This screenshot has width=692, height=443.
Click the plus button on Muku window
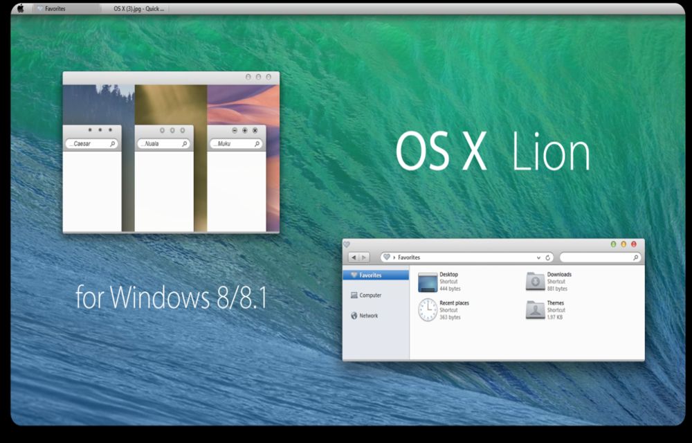[245, 131]
